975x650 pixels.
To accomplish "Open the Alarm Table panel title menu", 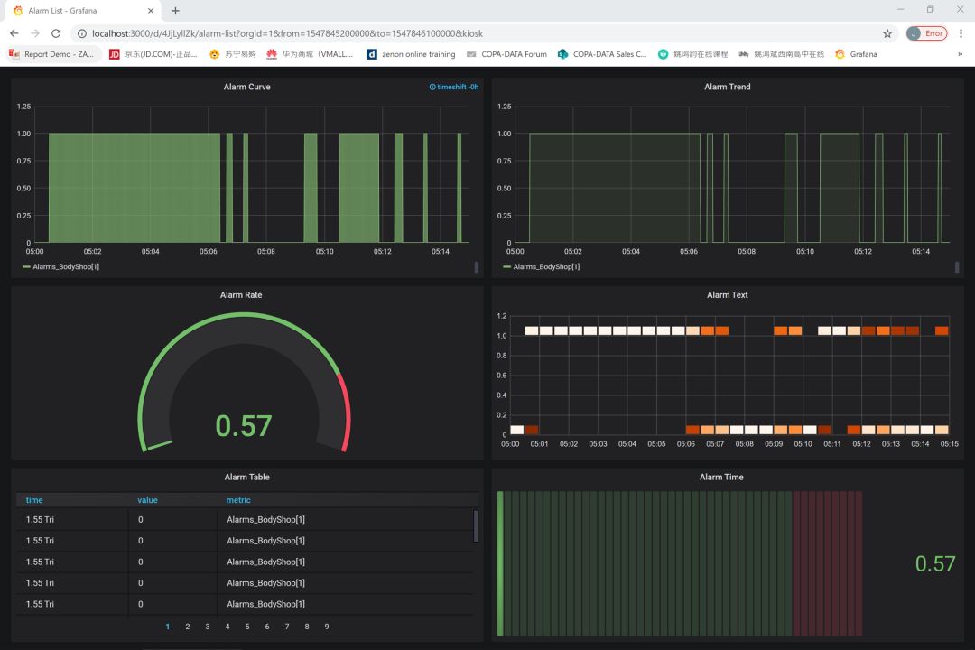I will [x=246, y=478].
